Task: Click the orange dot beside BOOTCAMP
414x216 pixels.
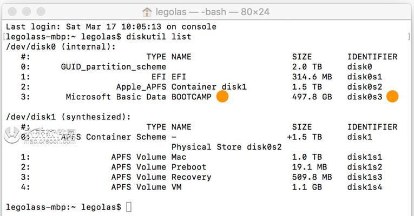Action: [x=222, y=97]
